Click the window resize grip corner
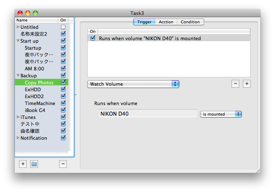275x193 pixels. click(258, 170)
